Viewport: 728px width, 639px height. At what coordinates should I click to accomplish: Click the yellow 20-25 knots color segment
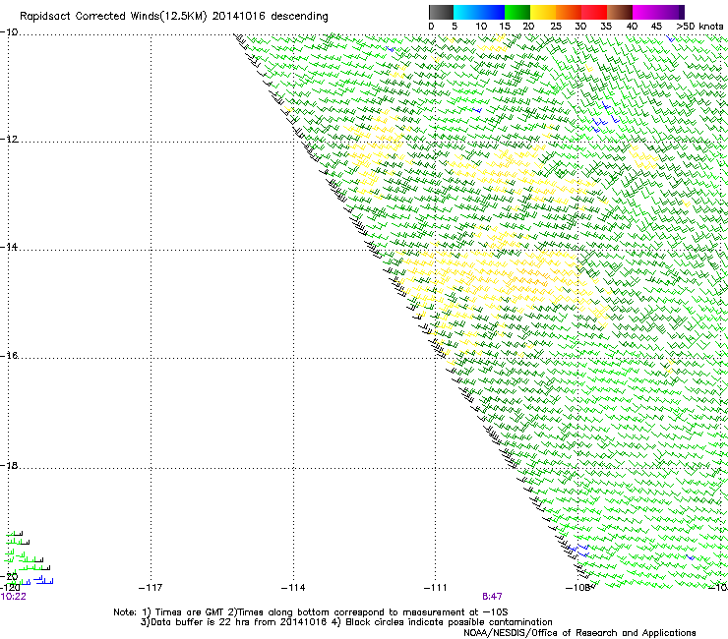pos(543,12)
